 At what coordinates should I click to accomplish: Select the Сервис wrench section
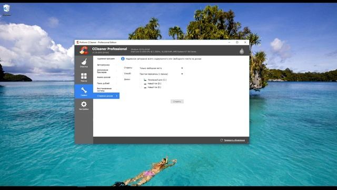pyautogui.click(x=84, y=91)
